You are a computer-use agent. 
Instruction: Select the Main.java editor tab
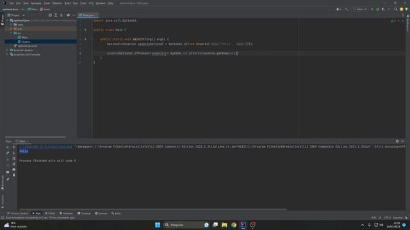pyautogui.click(x=87, y=15)
